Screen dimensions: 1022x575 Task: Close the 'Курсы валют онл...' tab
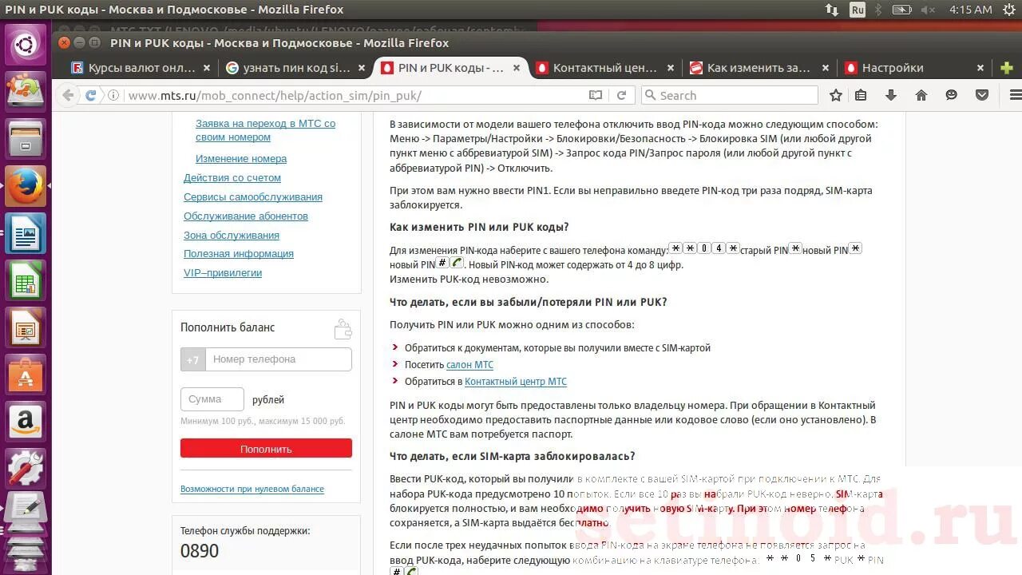(x=207, y=68)
